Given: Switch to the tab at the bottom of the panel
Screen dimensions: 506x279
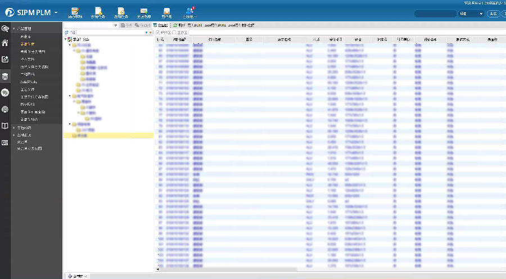Looking at the screenshot, I should (78, 276).
